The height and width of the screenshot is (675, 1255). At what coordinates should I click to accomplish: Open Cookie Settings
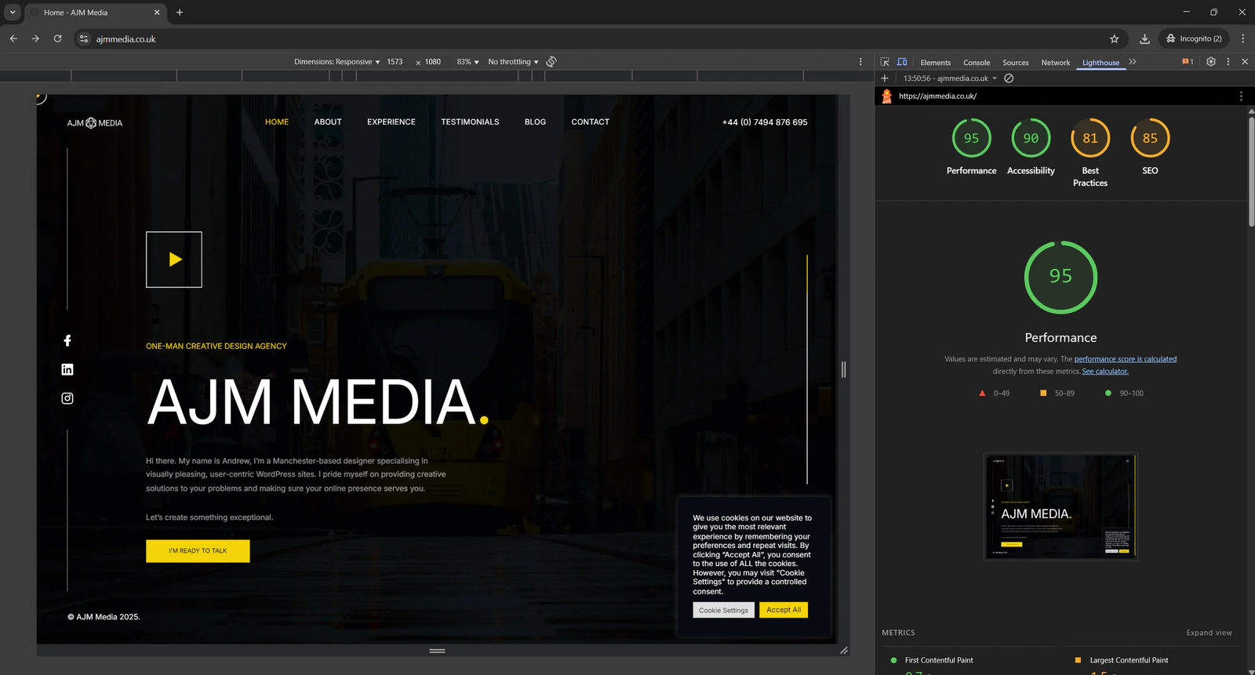point(724,610)
